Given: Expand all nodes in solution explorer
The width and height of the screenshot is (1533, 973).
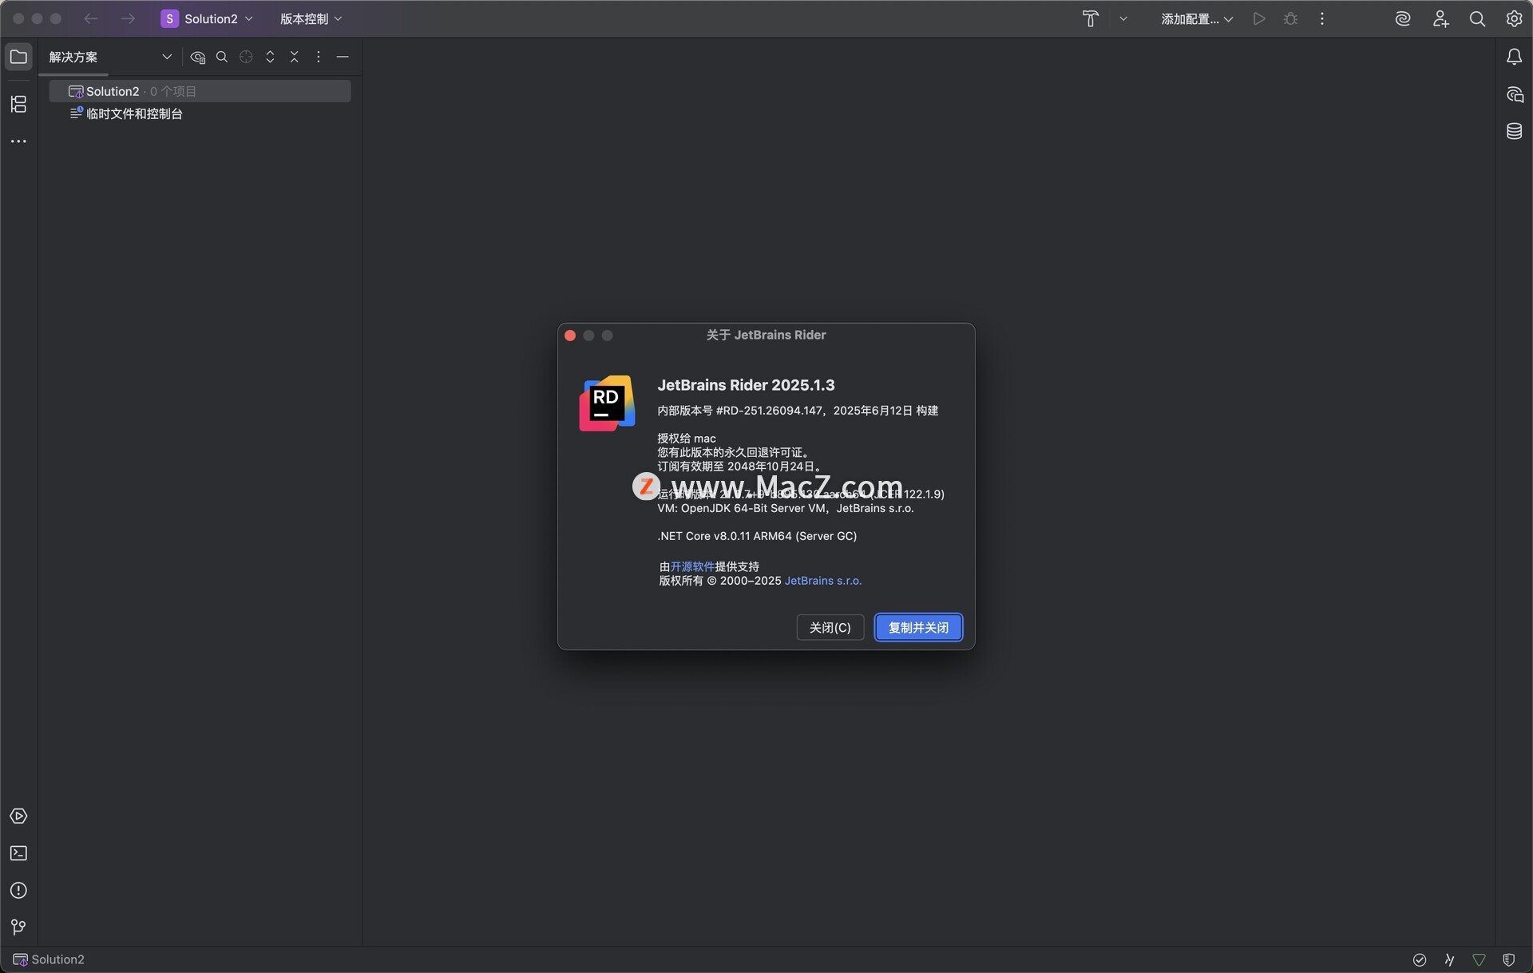Looking at the screenshot, I should pyautogui.click(x=270, y=57).
